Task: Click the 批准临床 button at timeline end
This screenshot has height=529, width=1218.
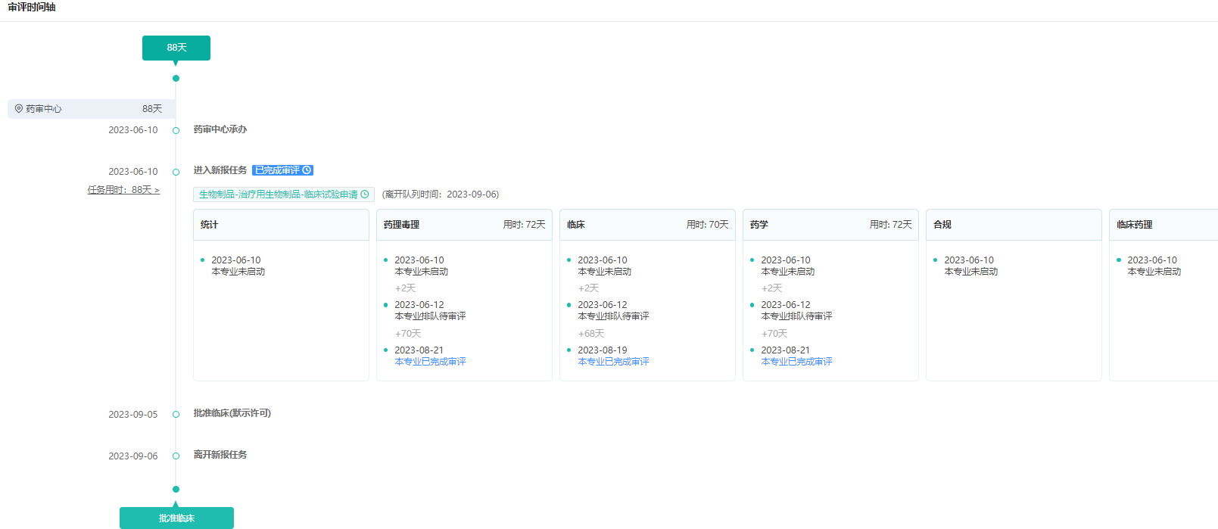Action: tap(176, 518)
